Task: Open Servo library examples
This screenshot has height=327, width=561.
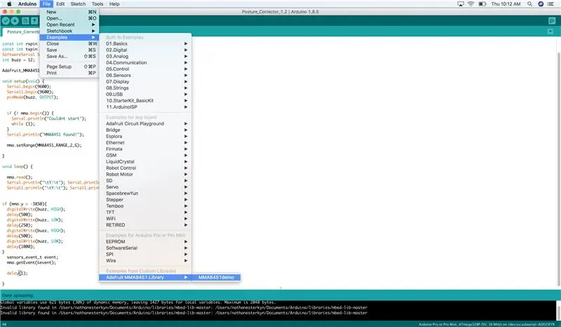Action: pyautogui.click(x=145, y=187)
